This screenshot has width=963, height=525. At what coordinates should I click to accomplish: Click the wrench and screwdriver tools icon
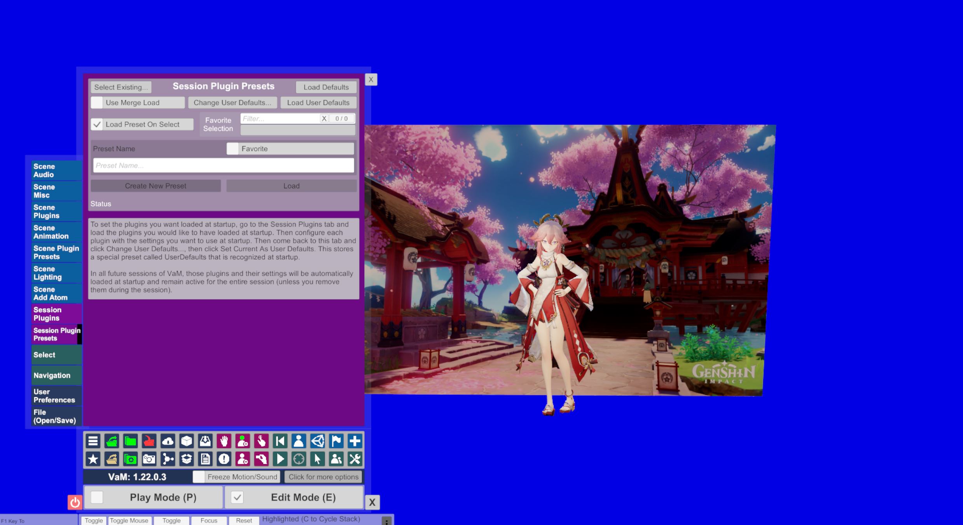point(355,459)
